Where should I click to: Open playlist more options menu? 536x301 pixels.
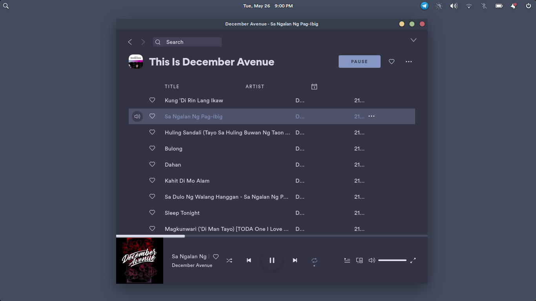click(x=409, y=62)
